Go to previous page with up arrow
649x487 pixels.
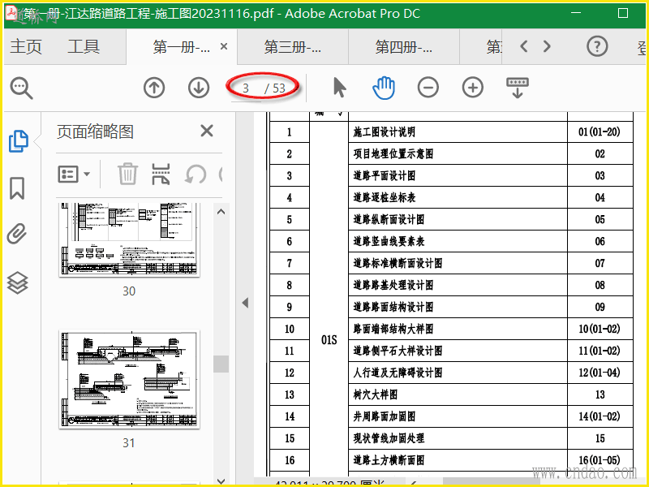(154, 88)
